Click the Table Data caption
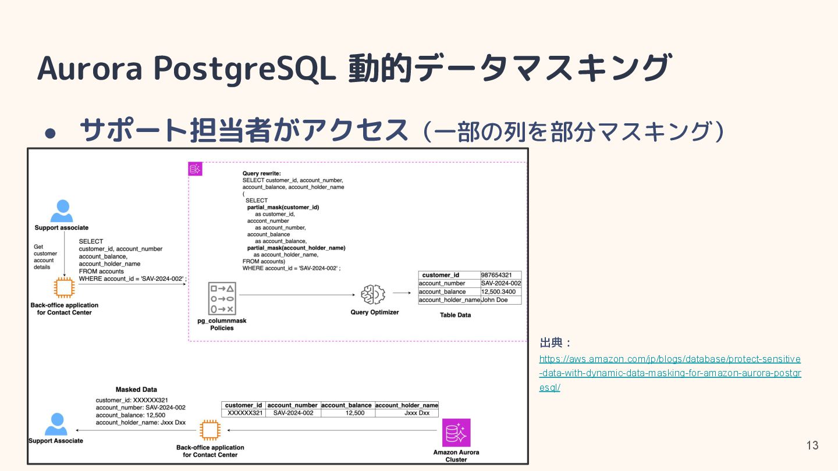 click(x=455, y=315)
